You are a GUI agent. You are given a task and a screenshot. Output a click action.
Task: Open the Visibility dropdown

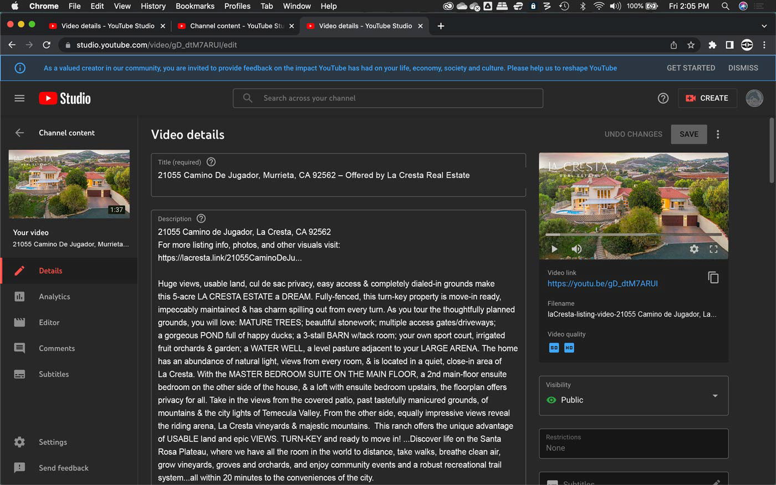point(634,396)
